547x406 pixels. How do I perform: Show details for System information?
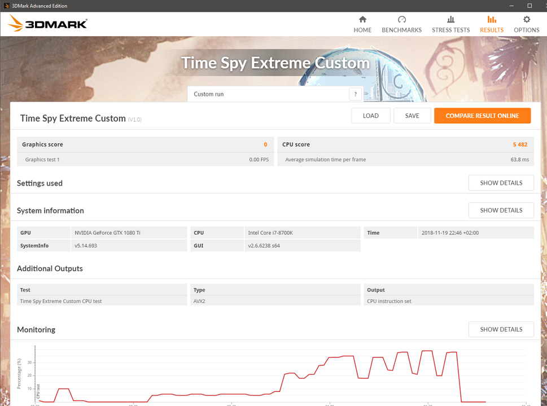coord(501,210)
